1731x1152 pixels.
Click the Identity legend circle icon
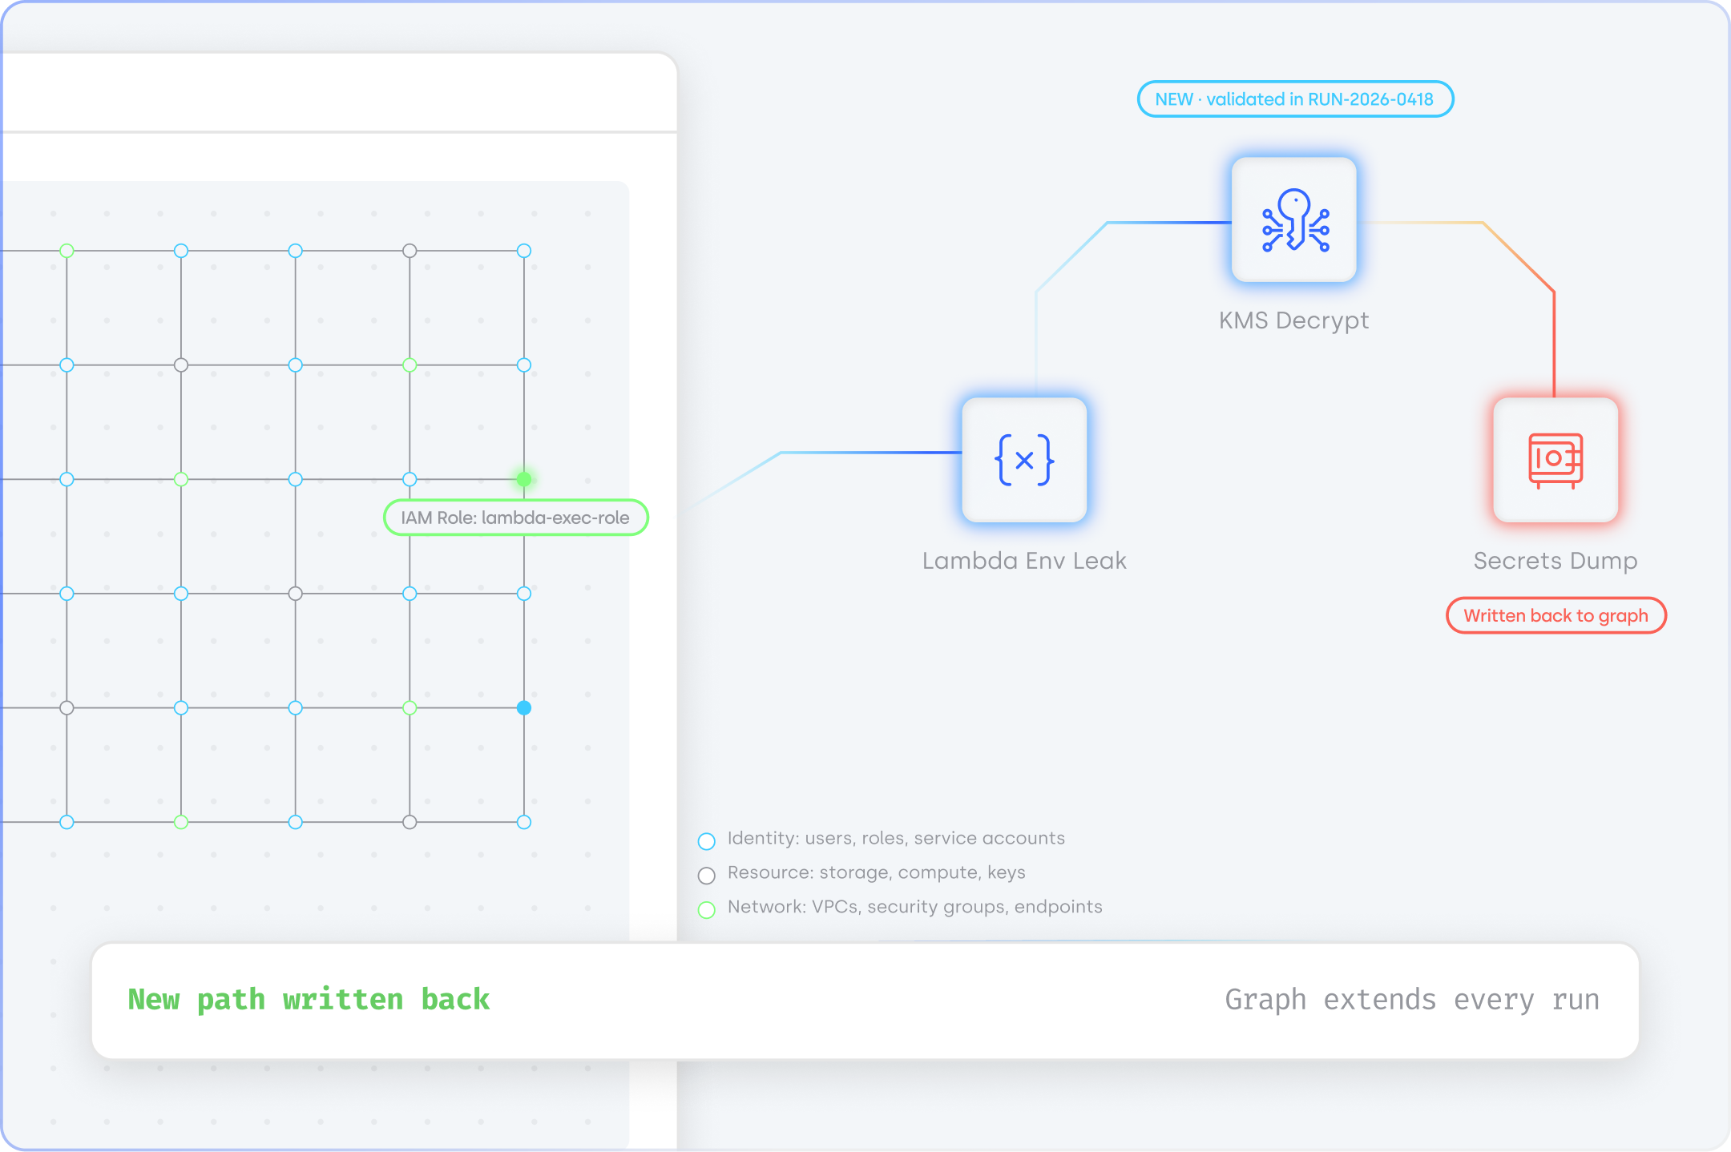coord(706,841)
